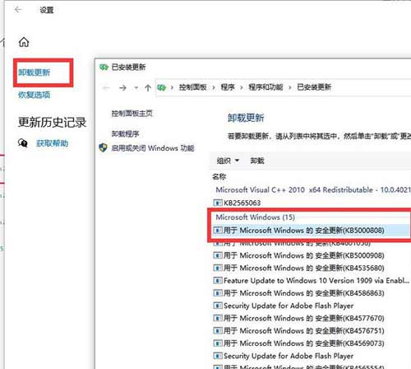Click the help chat bubble icon
The width and height of the screenshot is (411, 369).
(x=23, y=143)
